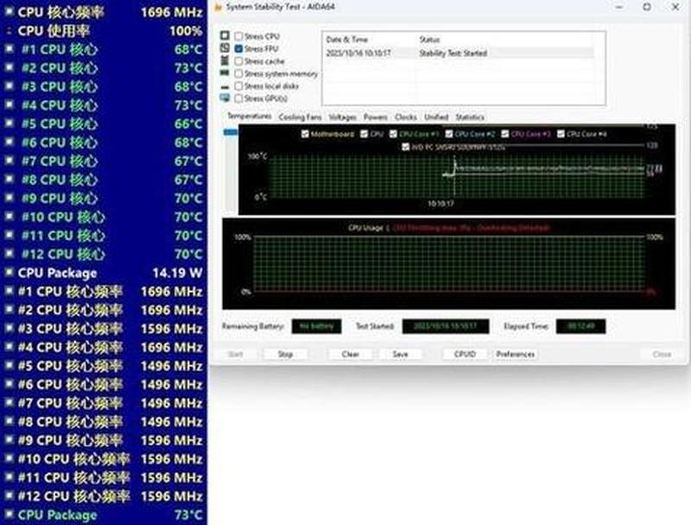
Task: Click the icon next to #9 CPU 核心 70°C
Action: (x=9, y=198)
